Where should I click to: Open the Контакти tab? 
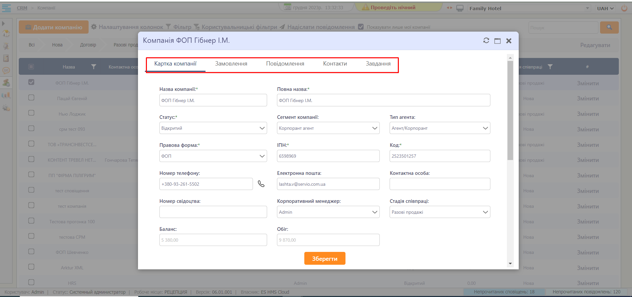tap(335, 64)
